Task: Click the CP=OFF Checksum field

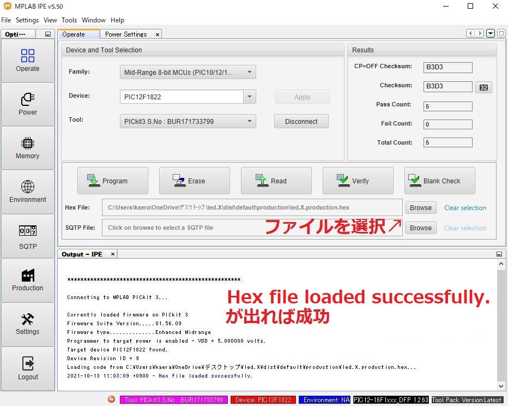Action: pyautogui.click(x=447, y=67)
